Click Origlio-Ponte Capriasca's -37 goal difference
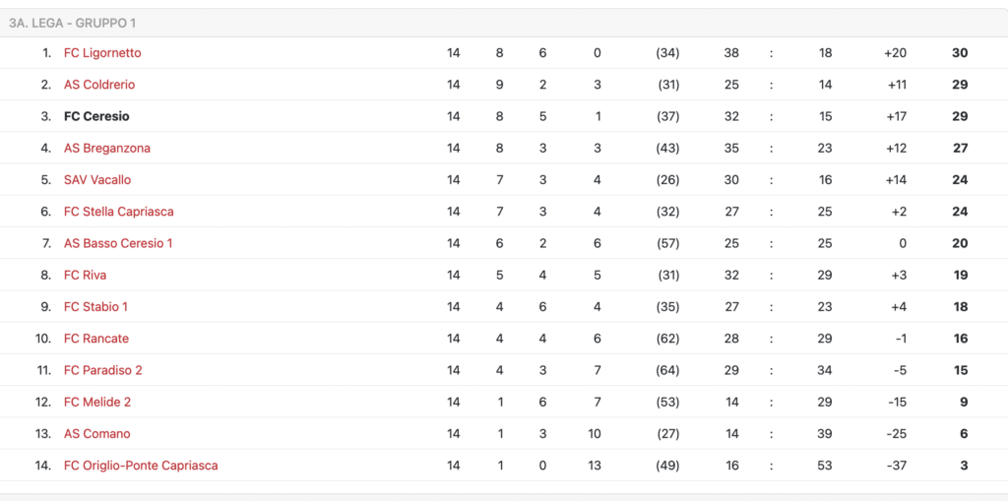This screenshot has width=1008, height=501. [896, 466]
